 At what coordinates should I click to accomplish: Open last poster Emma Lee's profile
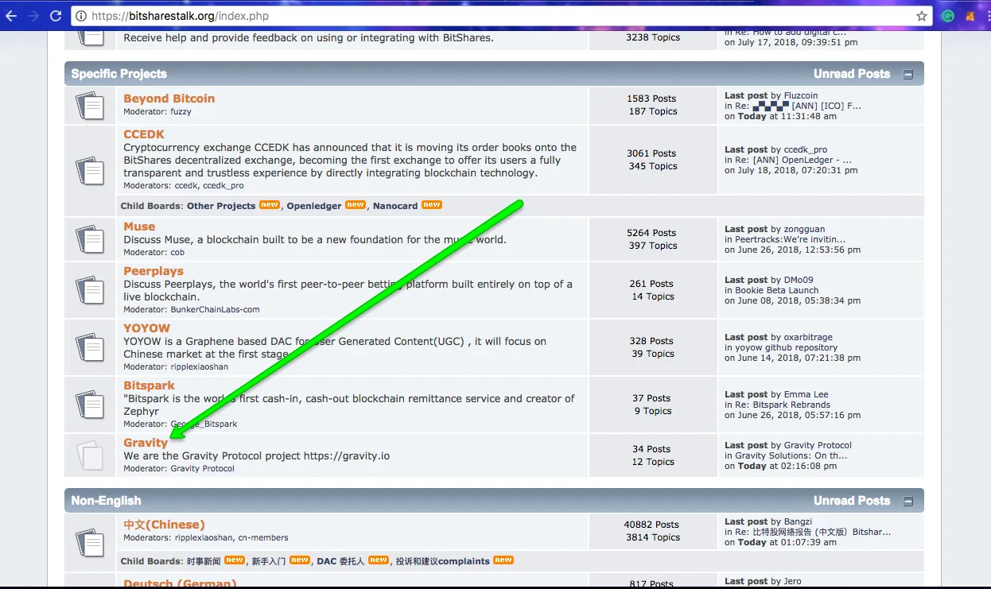coord(806,394)
